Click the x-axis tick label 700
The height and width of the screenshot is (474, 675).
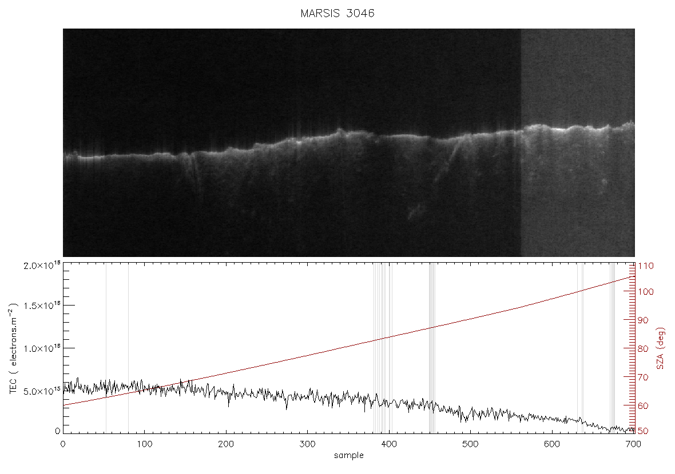[634, 444]
